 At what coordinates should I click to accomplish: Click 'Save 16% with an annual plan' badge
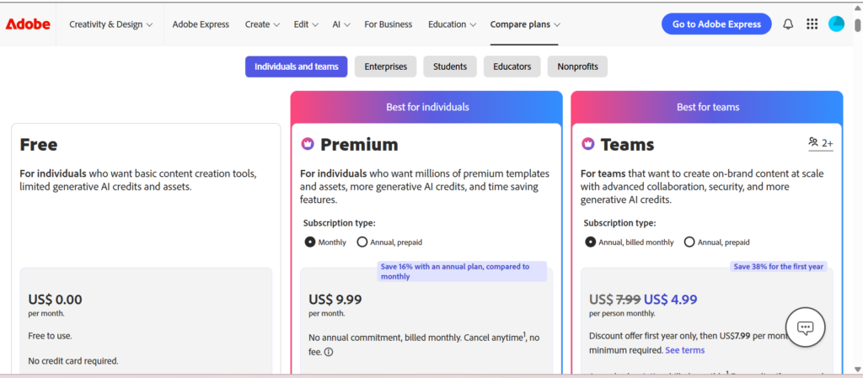462,271
